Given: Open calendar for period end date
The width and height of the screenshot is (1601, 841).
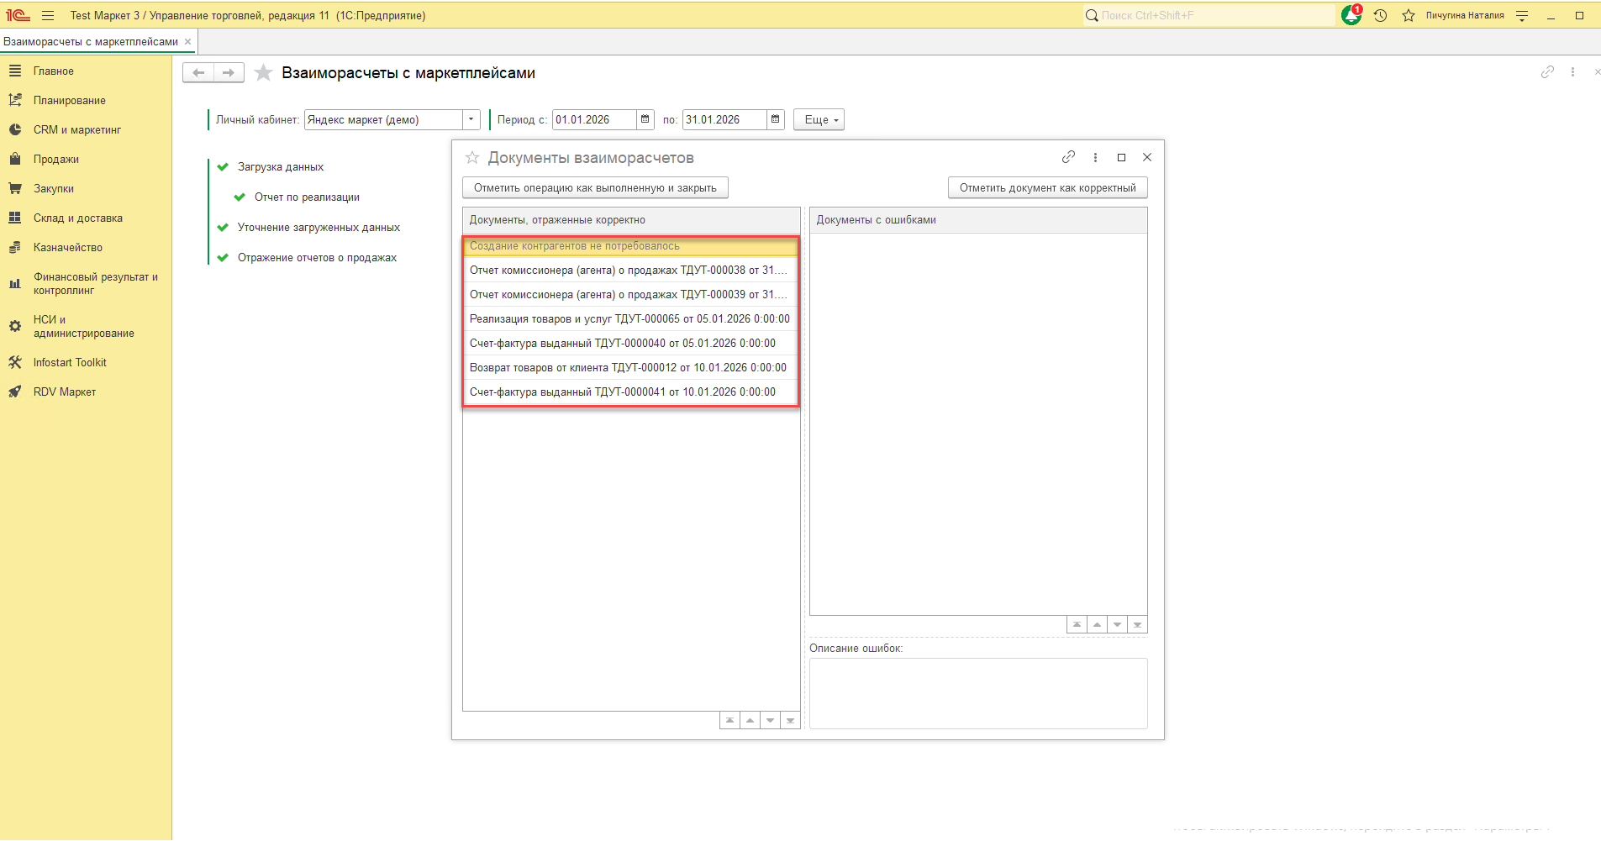Looking at the screenshot, I should [776, 119].
